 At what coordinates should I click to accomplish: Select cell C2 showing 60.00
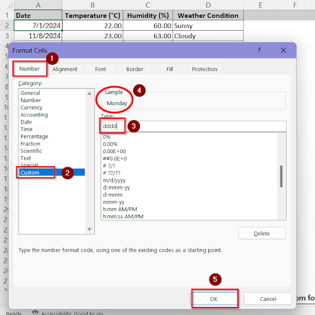pyautogui.click(x=148, y=26)
